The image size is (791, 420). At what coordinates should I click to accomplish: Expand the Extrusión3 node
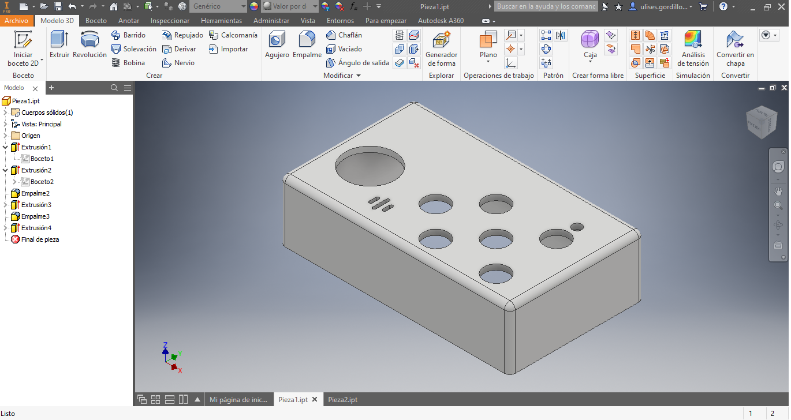(5, 205)
